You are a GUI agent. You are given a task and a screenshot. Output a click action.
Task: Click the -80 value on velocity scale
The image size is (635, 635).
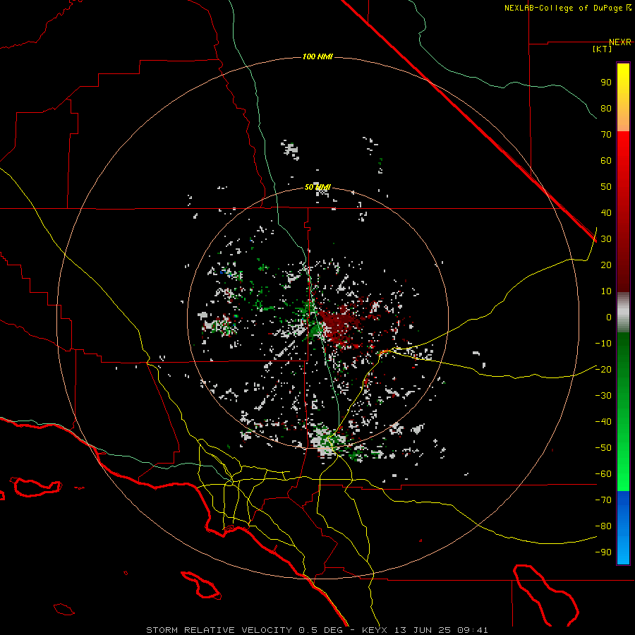(603, 526)
